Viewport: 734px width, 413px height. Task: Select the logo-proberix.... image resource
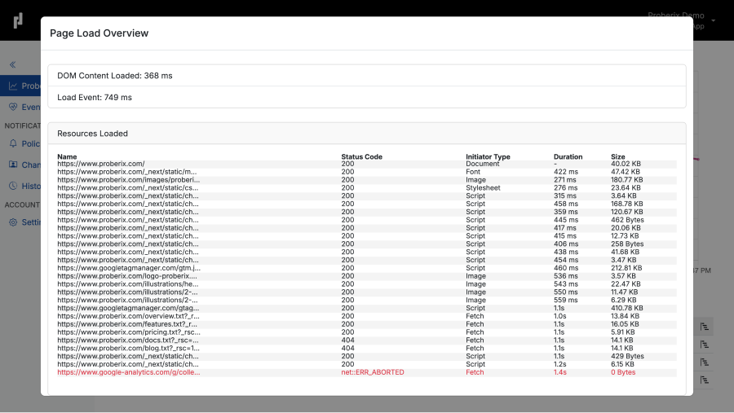point(127,276)
